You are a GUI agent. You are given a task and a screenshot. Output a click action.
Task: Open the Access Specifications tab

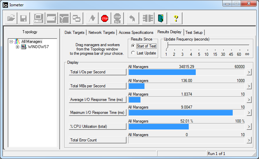pos(136,33)
